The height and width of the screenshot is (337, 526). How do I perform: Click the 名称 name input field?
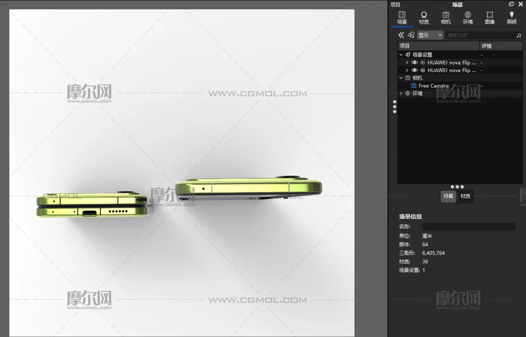point(468,226)
